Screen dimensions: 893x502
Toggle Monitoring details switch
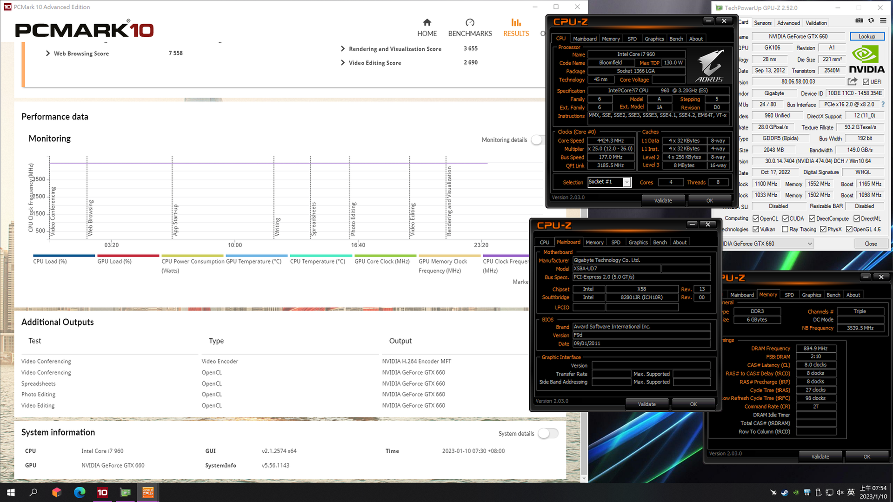(x=538, y=140)
